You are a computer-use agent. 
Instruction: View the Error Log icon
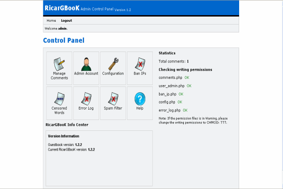pyautogui.click(x=86, y=98)
